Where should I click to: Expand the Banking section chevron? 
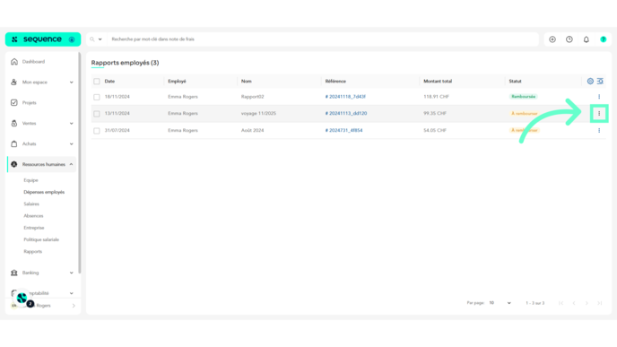(71, 273)
